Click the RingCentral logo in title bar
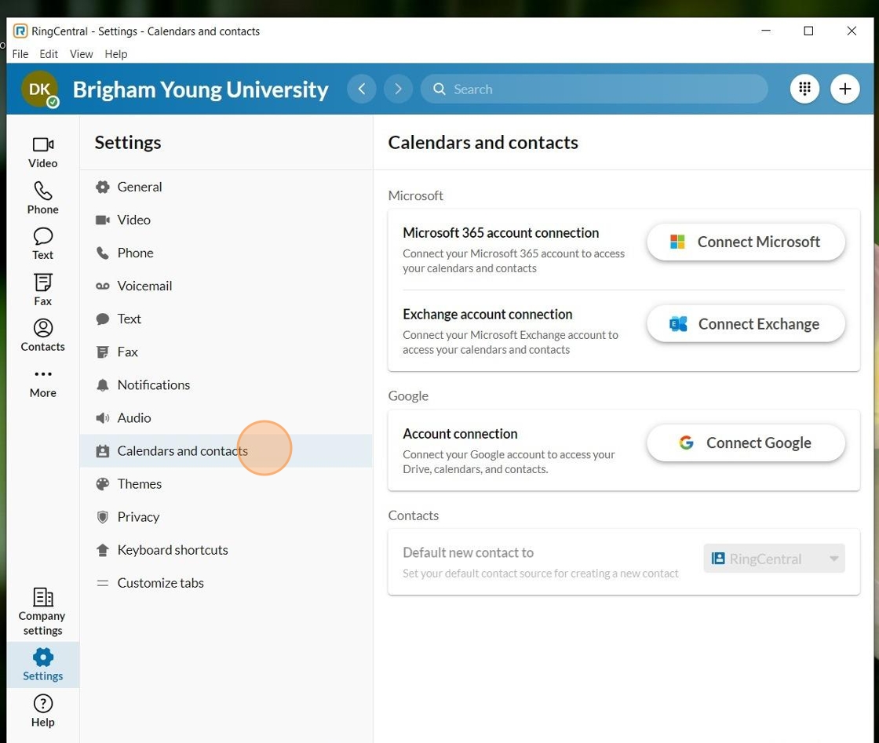This screenshot has width=879, height=743. pos(20,31)
